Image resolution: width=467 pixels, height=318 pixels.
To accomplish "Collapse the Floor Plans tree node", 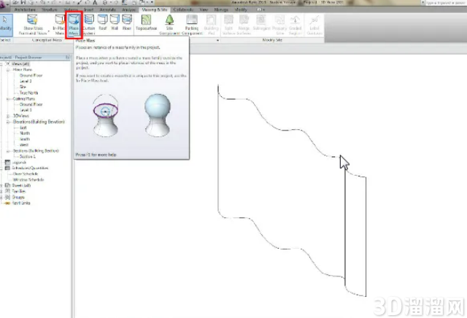I will tap(8, 69).
